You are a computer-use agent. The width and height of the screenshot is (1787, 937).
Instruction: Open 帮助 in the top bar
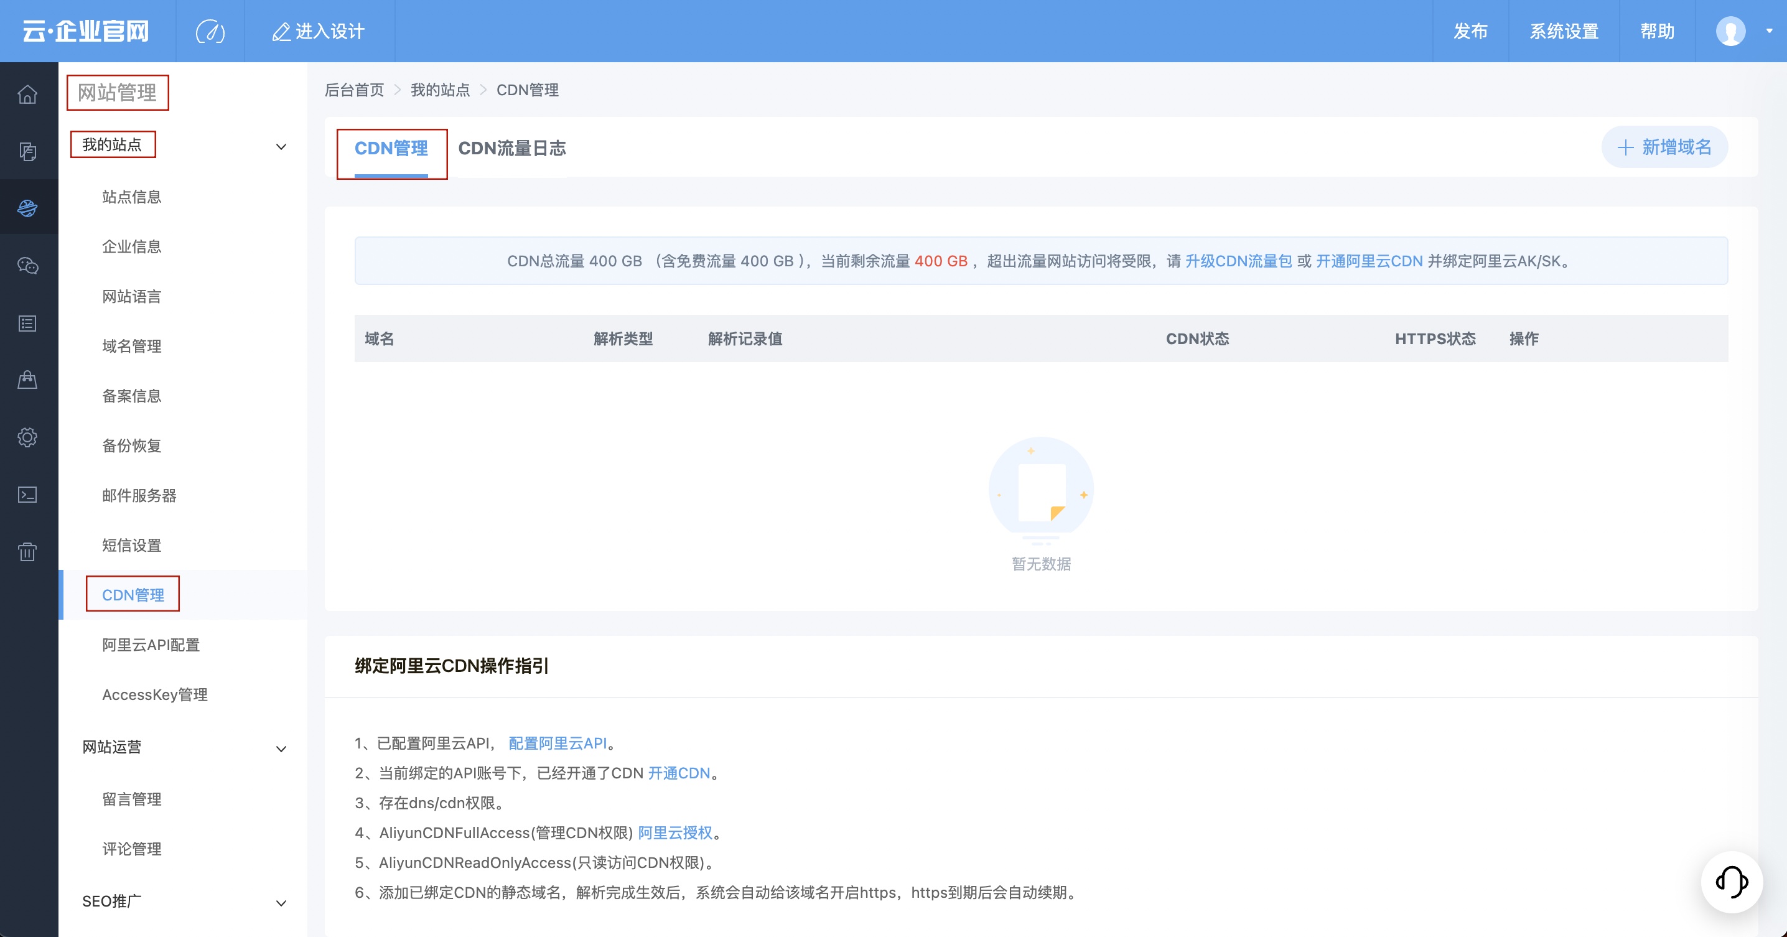click(x=1658, y=31)
